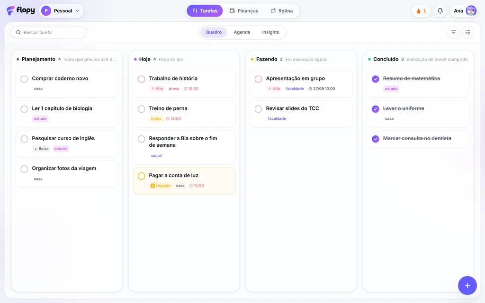Viewport: 485px width, 303px height.
Task: Open the board settings sliders icon
Action: 467,32
